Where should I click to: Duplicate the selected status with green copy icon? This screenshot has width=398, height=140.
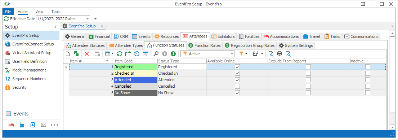[76, 54]
